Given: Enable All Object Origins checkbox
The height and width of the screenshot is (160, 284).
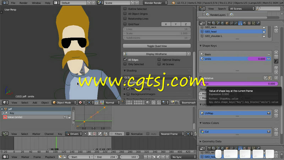Looking at the screenshot, I should pyautogui.click(x=125, y=14).
